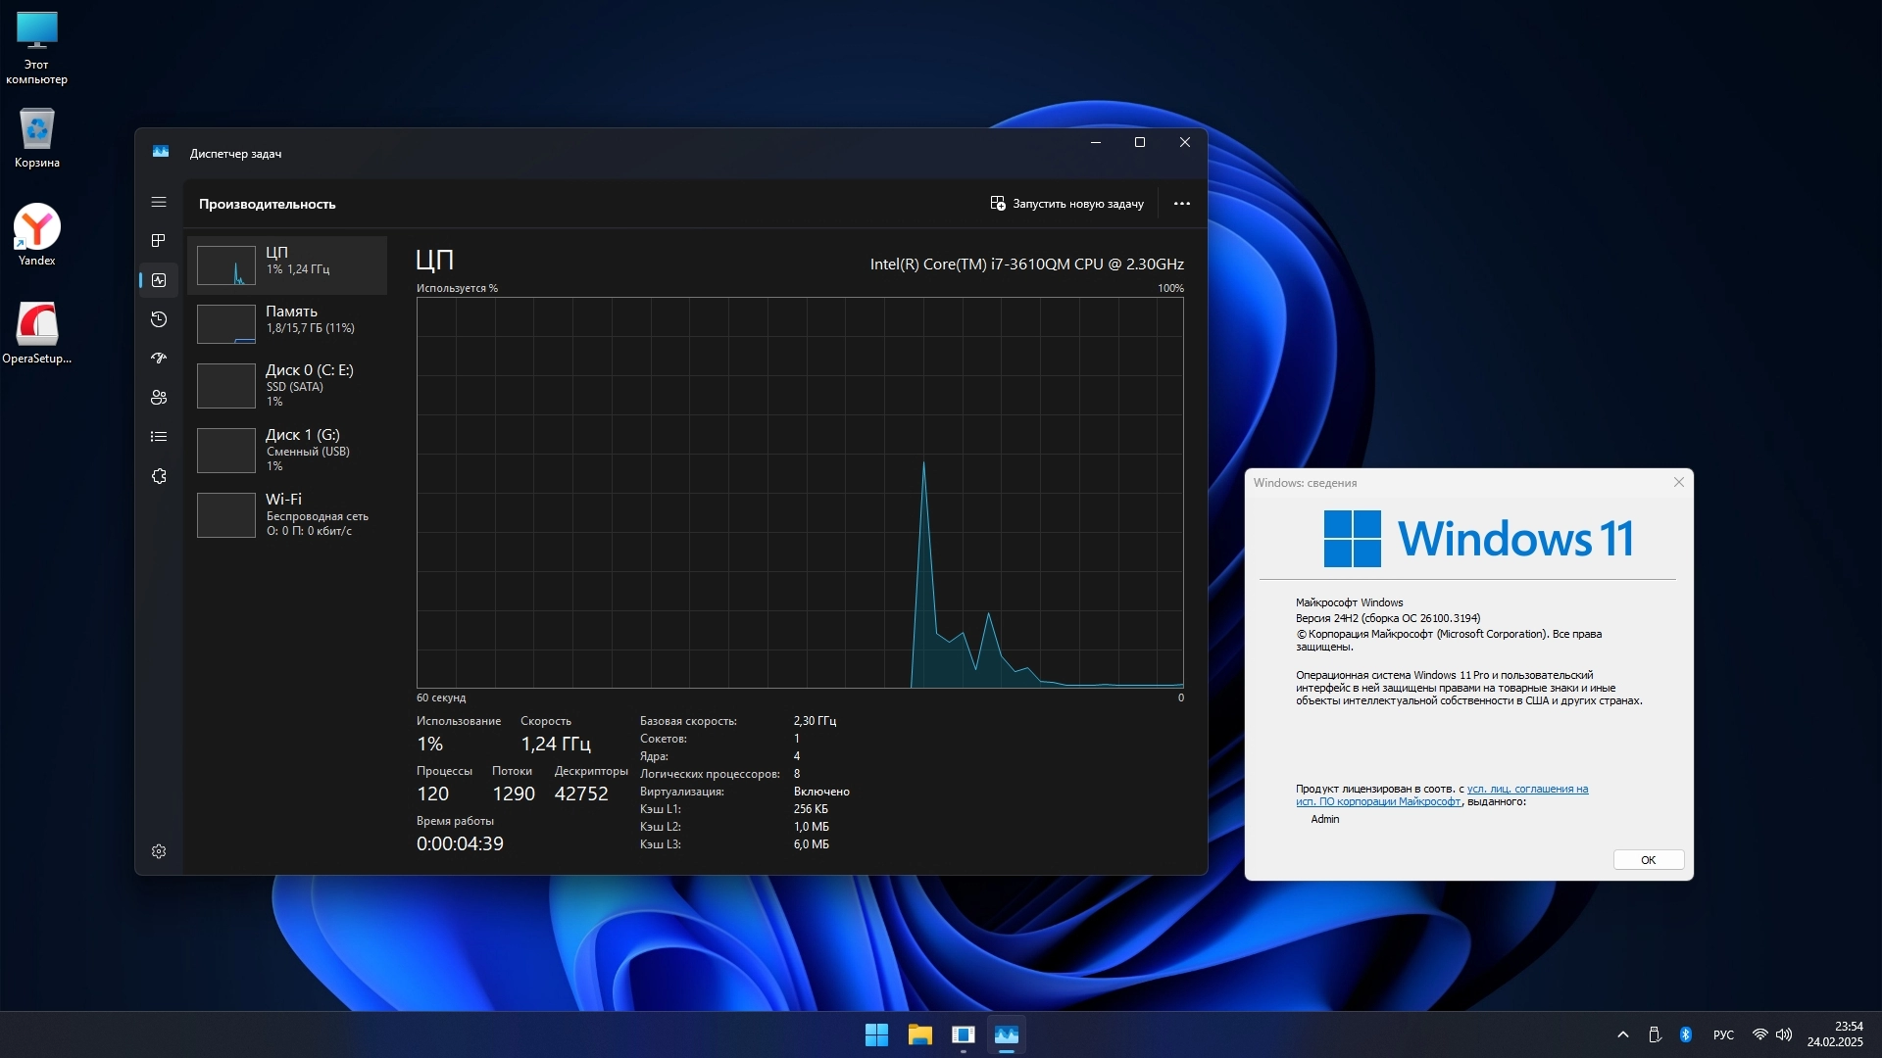Open the Users page icon
This screenshot has height=1058, width=1882.
[159, 398]
